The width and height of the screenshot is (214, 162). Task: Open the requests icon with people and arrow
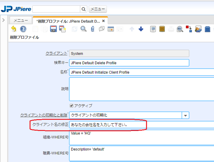point(198,29)
